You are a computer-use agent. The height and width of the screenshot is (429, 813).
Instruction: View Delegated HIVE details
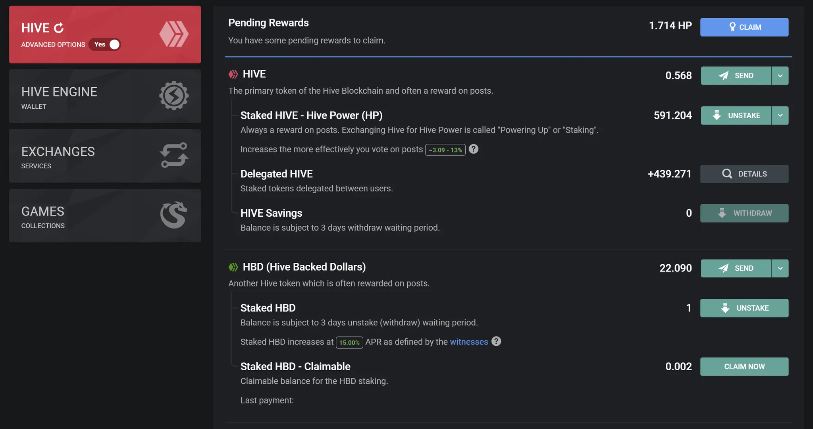click(744, 174)
